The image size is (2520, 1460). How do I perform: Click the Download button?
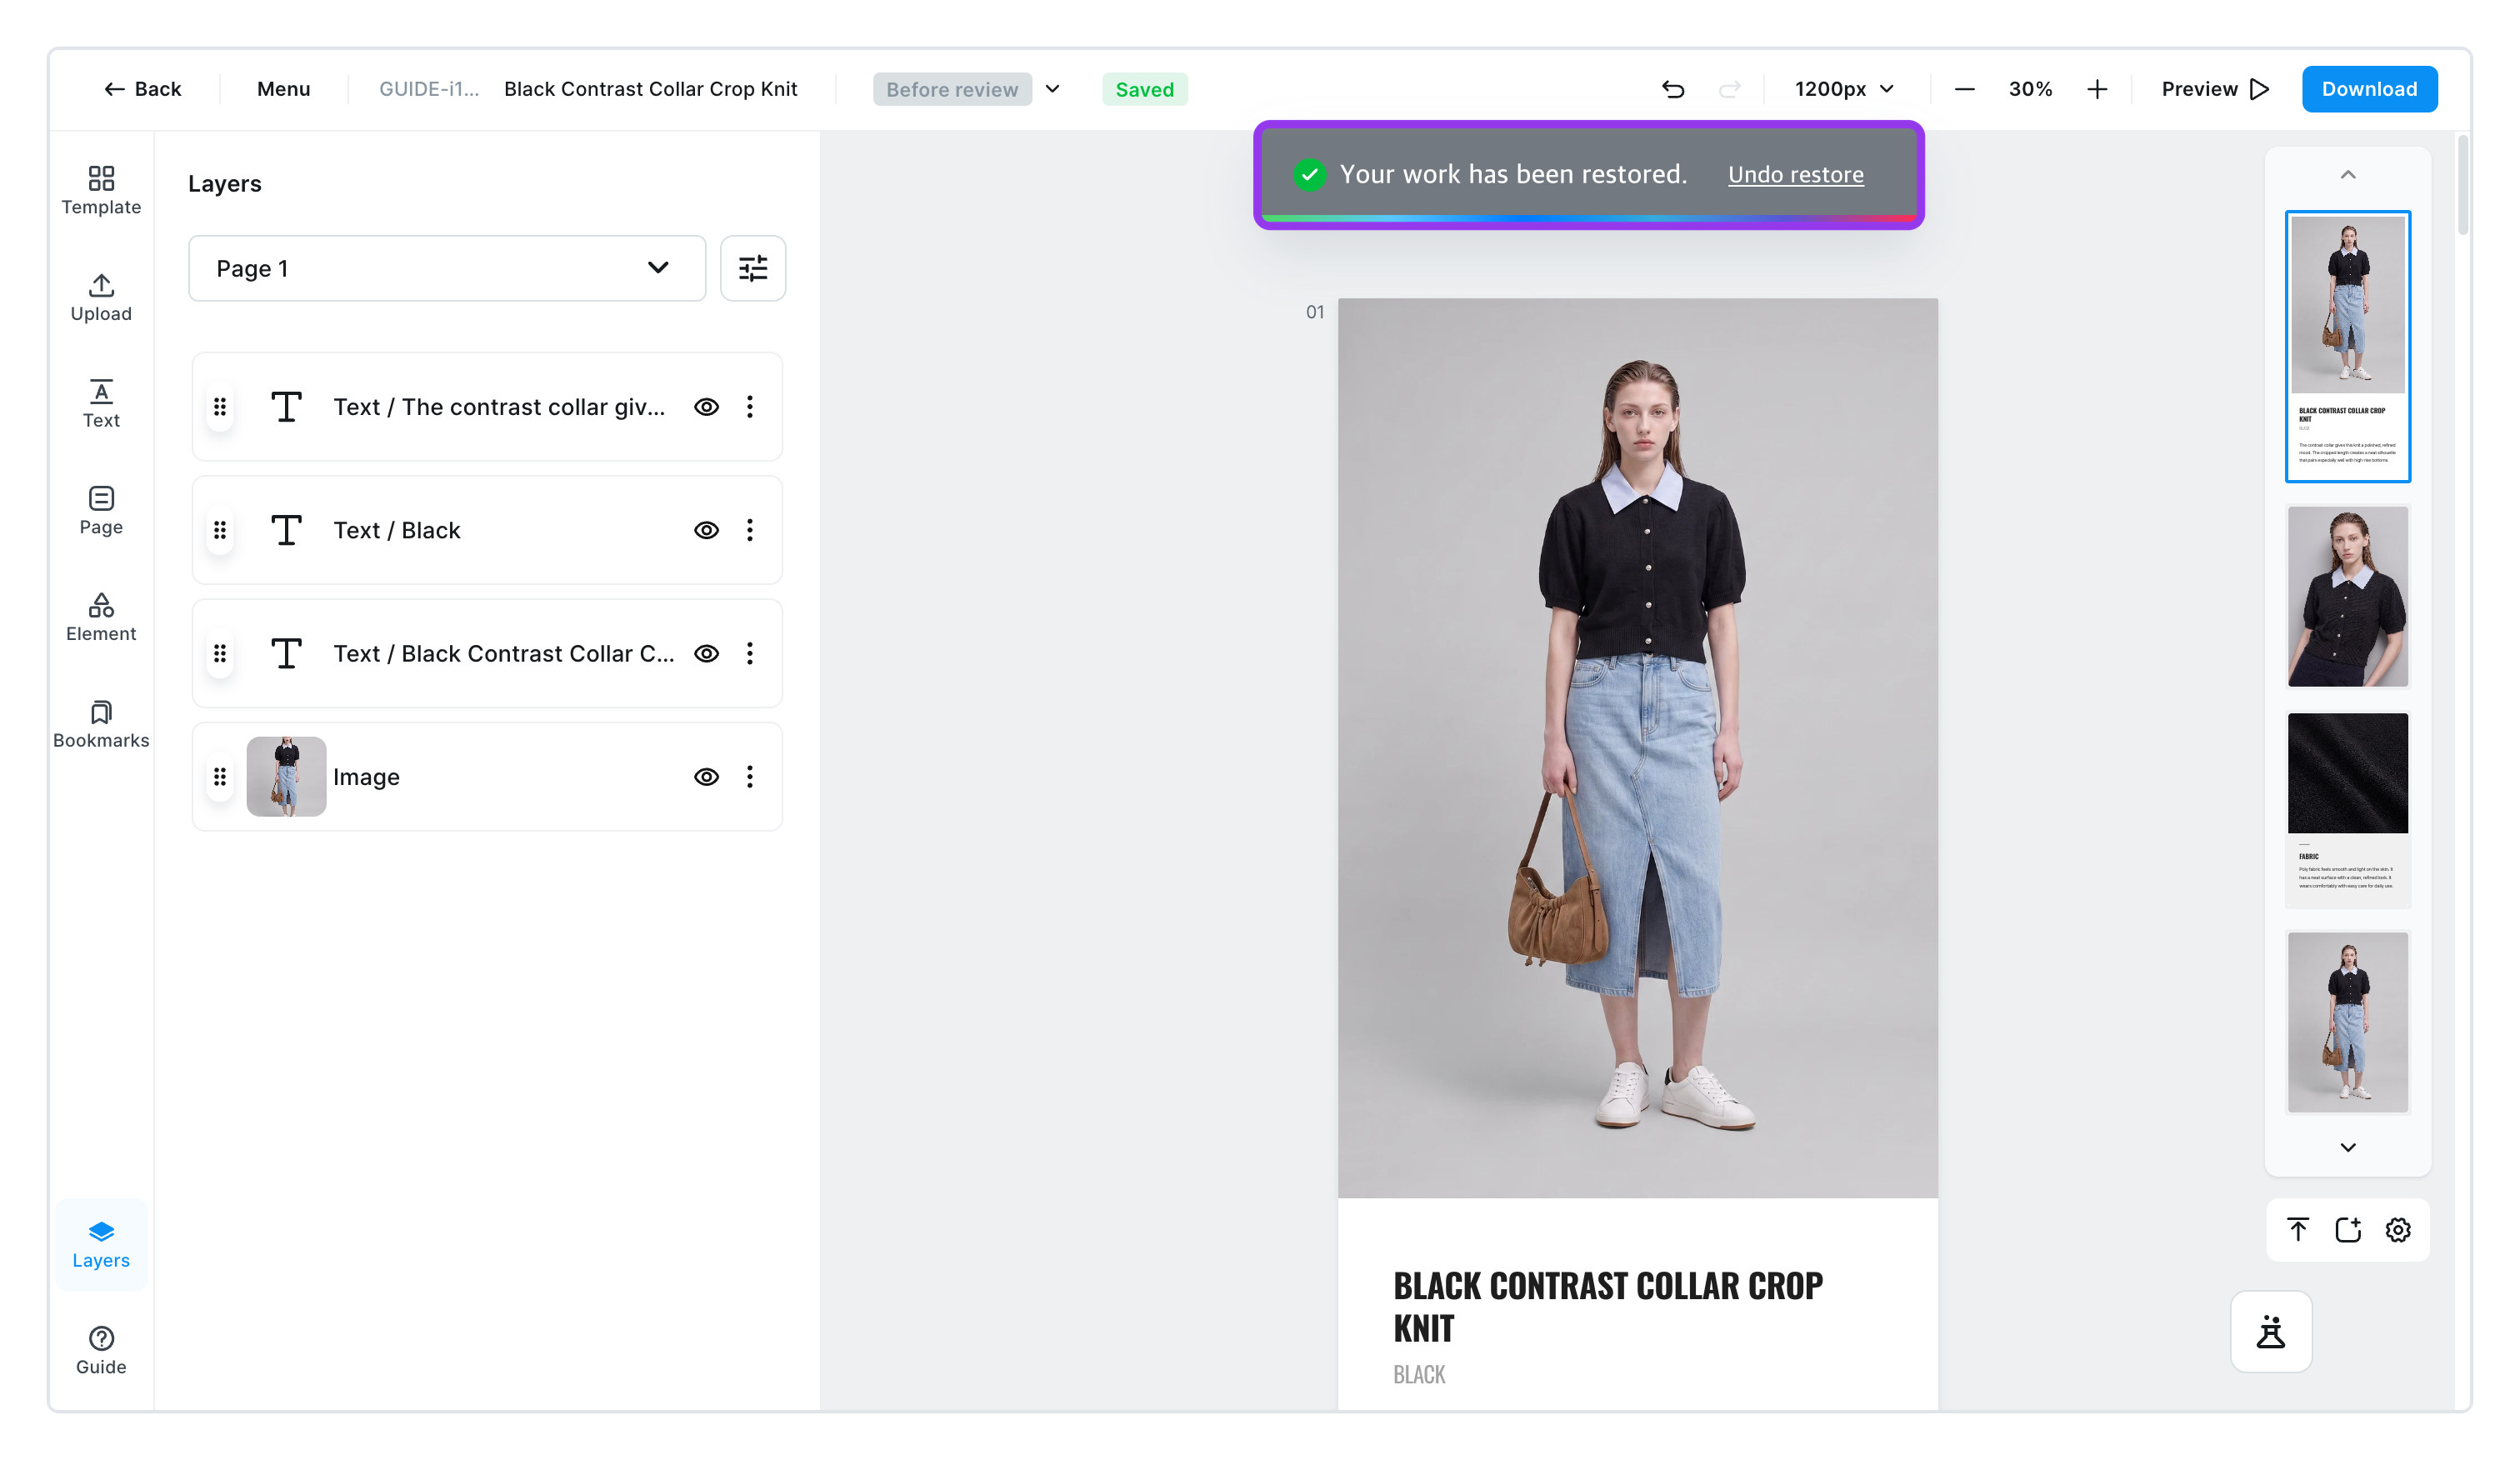click(2369, 89)
